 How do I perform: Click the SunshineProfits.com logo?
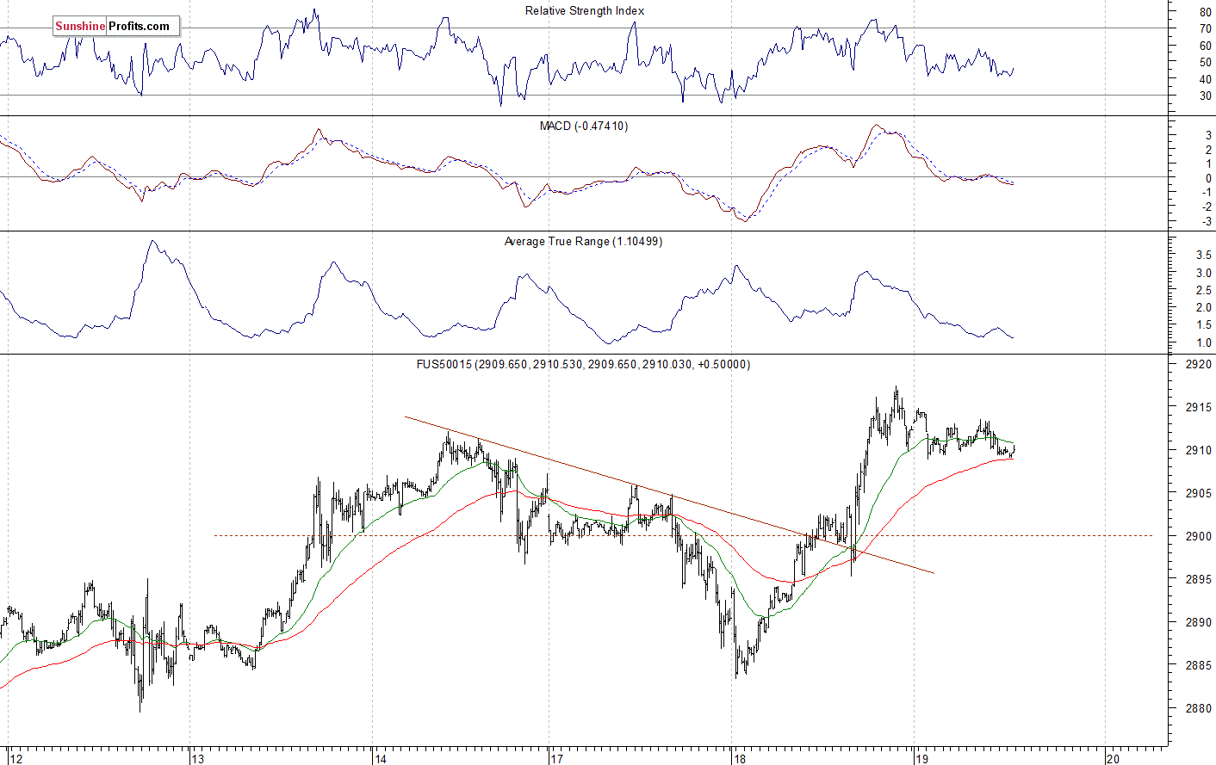tap(116, 26)
